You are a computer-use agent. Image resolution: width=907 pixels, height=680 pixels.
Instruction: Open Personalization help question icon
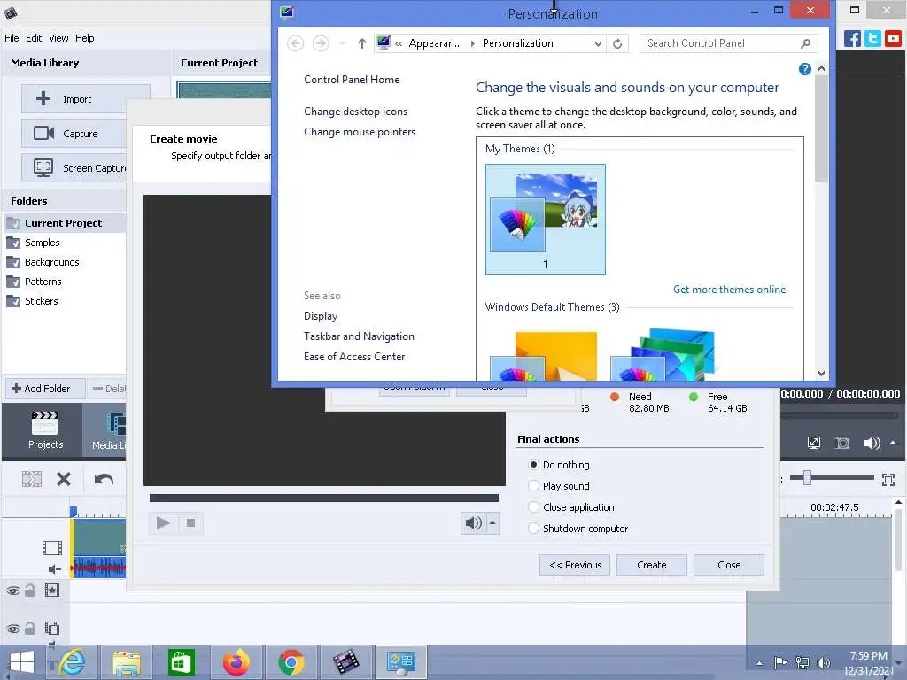(804, 69)
